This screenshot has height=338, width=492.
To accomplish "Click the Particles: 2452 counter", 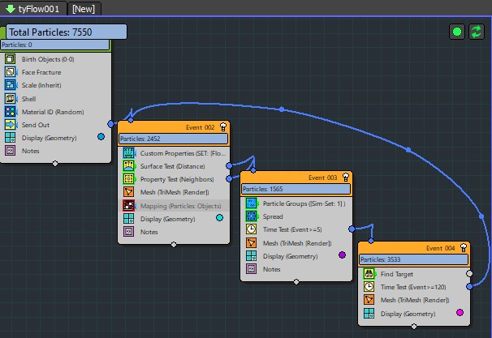I will [x=174, y=139].
